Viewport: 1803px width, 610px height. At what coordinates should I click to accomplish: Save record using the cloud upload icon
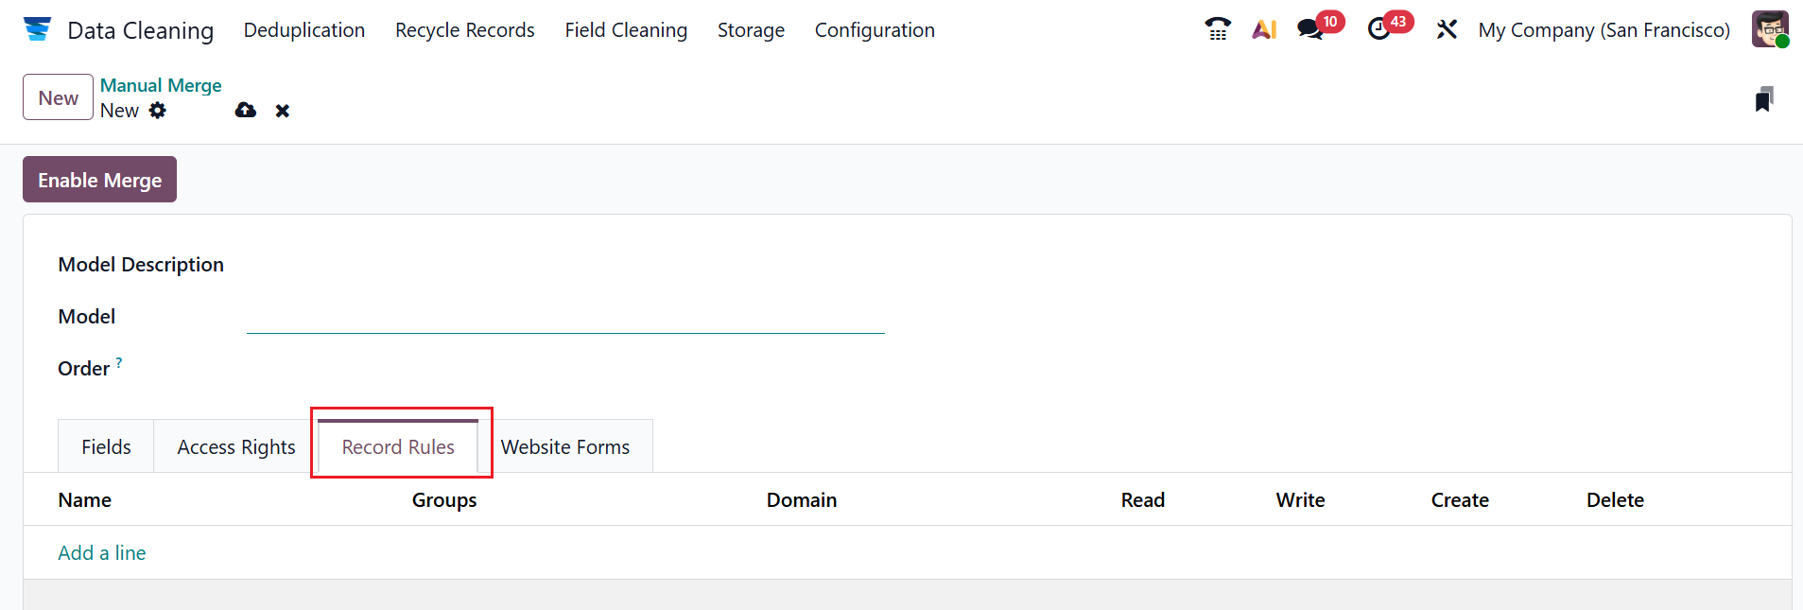(246, 111)
